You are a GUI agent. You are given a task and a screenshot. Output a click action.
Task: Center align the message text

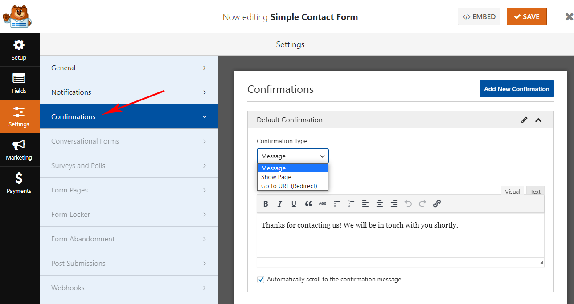[x=380, y=204]
